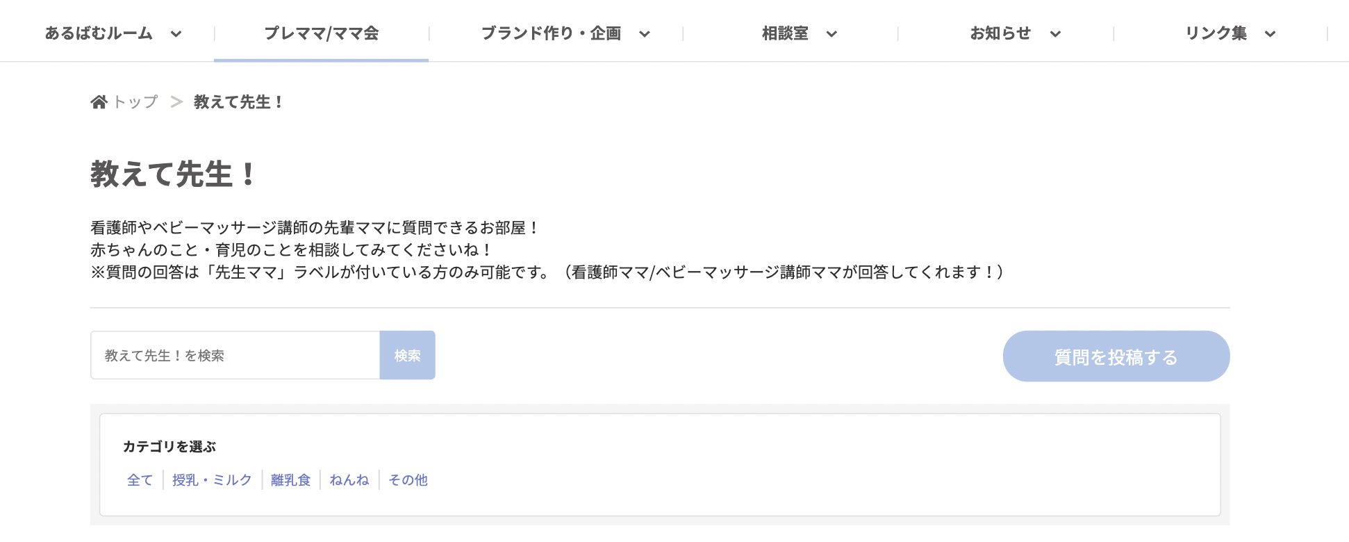Open the 相談室 menu item

[785, 33]
